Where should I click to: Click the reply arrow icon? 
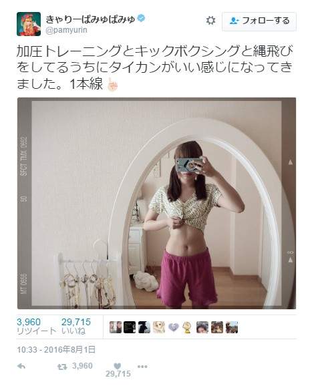pyautogui.click(x=21, y=366)
